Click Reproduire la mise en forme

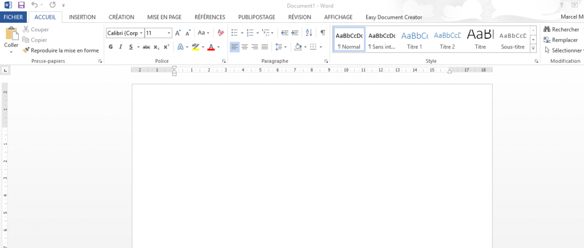click(60, 50)
